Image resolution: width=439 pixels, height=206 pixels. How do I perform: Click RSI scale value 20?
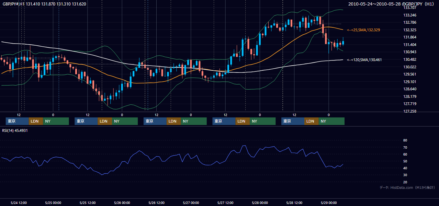coord(405,182)
